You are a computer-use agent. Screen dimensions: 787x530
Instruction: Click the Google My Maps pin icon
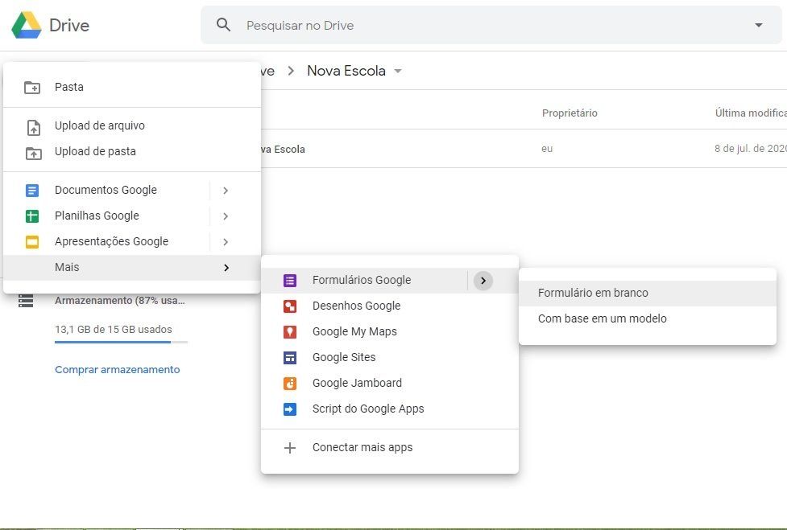click(x=290, y=331)
